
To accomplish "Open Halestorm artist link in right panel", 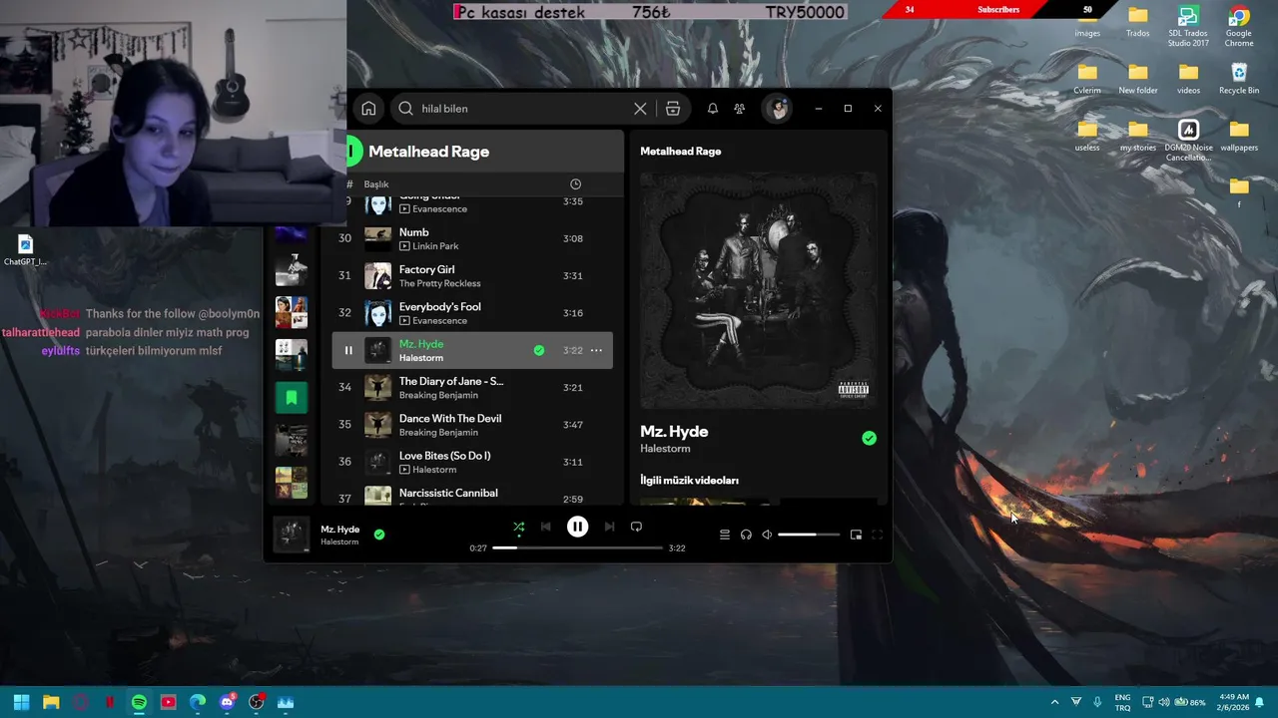I will 665,449.
